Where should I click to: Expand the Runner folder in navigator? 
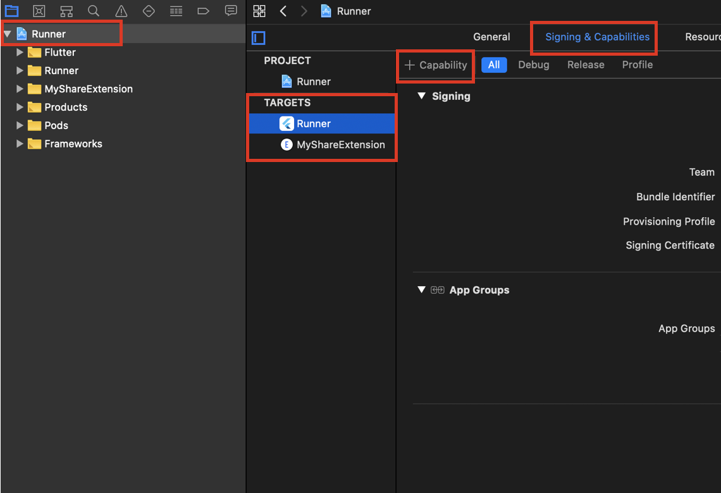click(20, 70)
